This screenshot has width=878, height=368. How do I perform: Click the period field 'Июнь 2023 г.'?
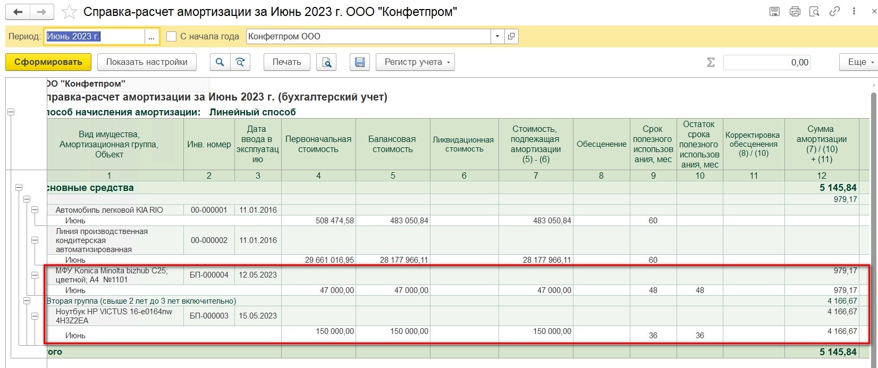tap(95, 36)
